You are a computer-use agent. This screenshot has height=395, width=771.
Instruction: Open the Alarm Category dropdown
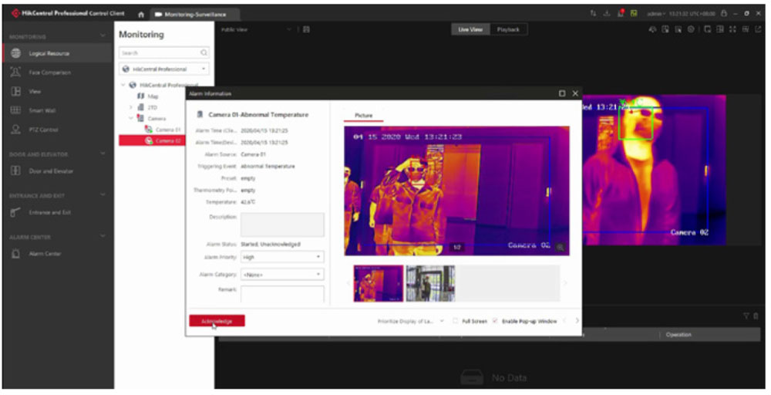(x=282, y=274)
